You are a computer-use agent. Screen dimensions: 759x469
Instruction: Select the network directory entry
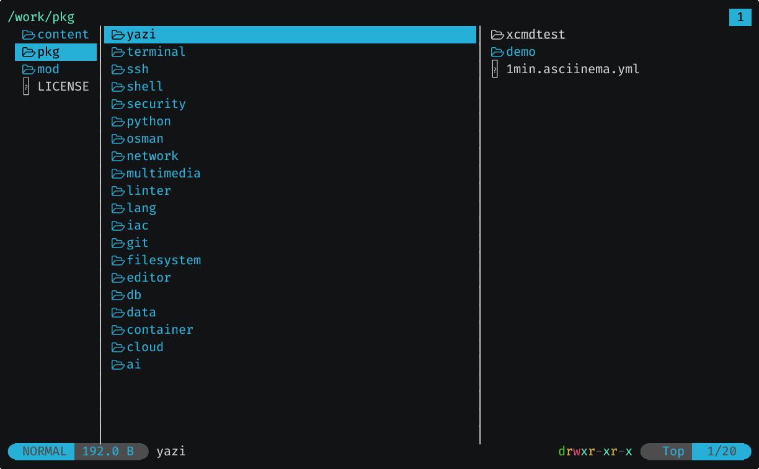pos(153,156)
